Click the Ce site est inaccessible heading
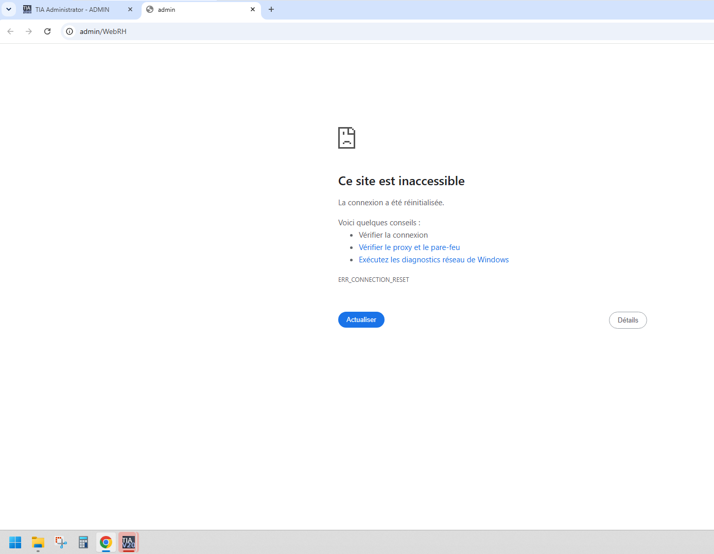Image resolution: width=714 pixels, height=554 pixels. coord(402,181)
